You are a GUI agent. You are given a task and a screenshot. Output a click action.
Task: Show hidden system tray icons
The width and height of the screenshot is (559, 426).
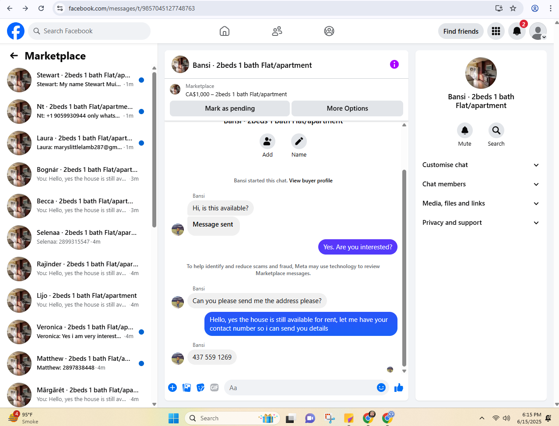pos(482,418)
